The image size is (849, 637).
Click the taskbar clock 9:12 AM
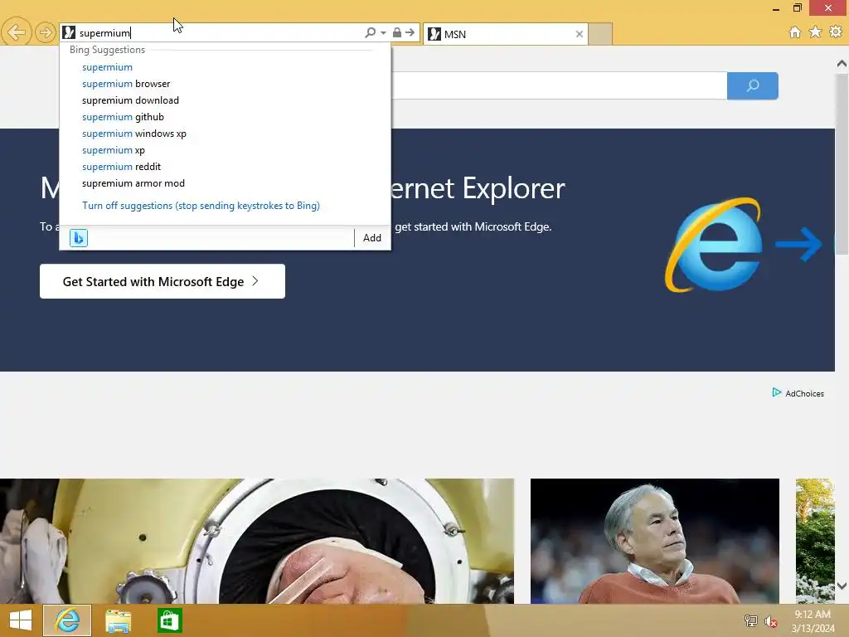pos(813,620)
